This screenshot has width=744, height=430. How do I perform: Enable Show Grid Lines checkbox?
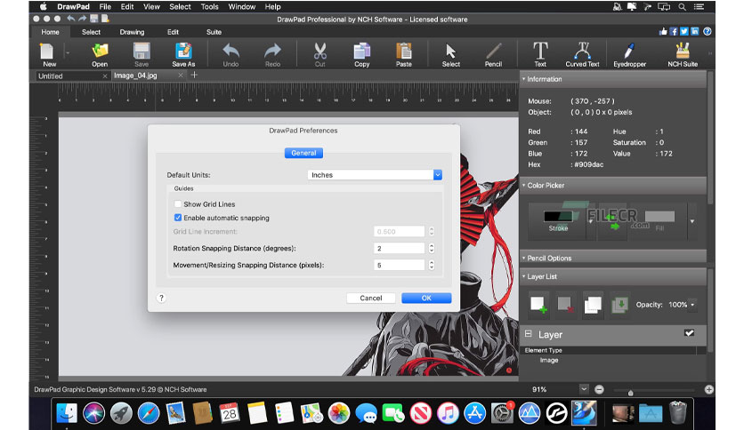pos(178,204)
